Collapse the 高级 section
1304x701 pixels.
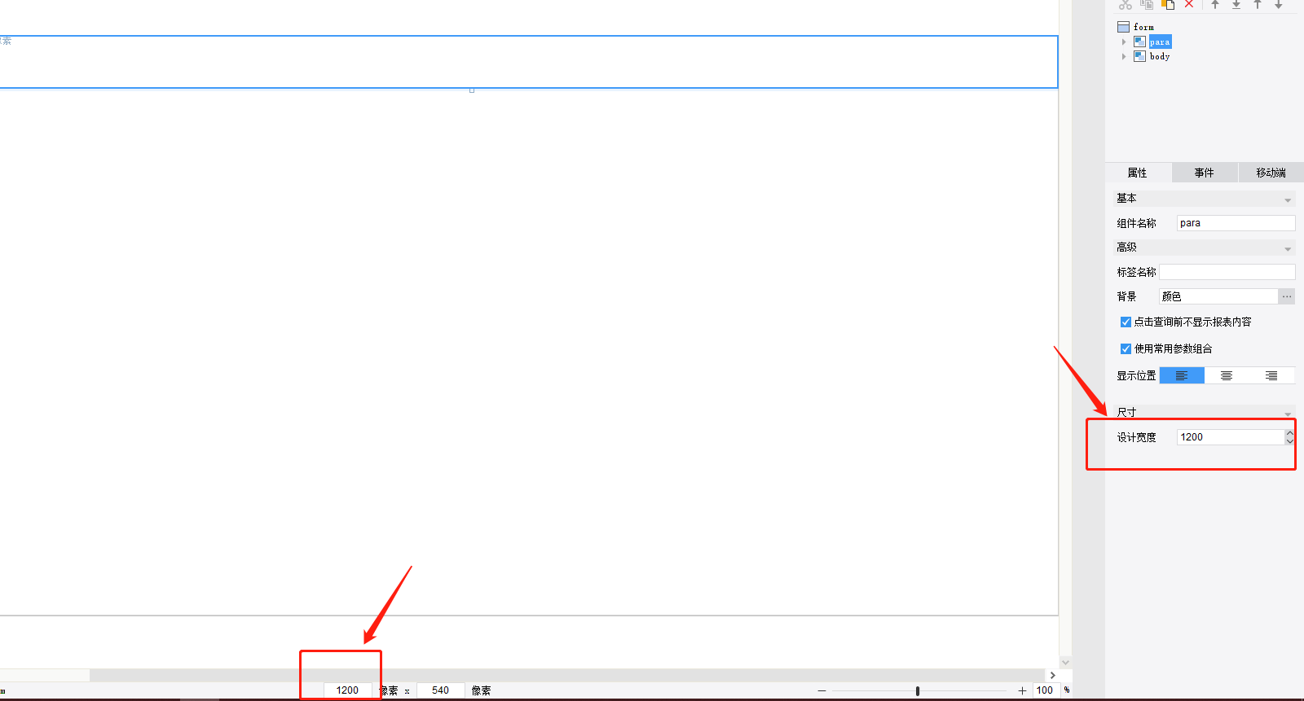pyautogui.click(x=1288, y=248)
